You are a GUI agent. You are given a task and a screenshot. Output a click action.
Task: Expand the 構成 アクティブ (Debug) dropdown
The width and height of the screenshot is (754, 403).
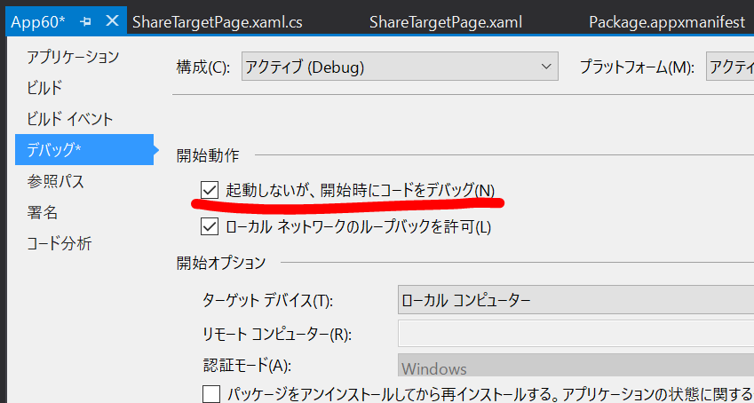(x=400, y=67)
